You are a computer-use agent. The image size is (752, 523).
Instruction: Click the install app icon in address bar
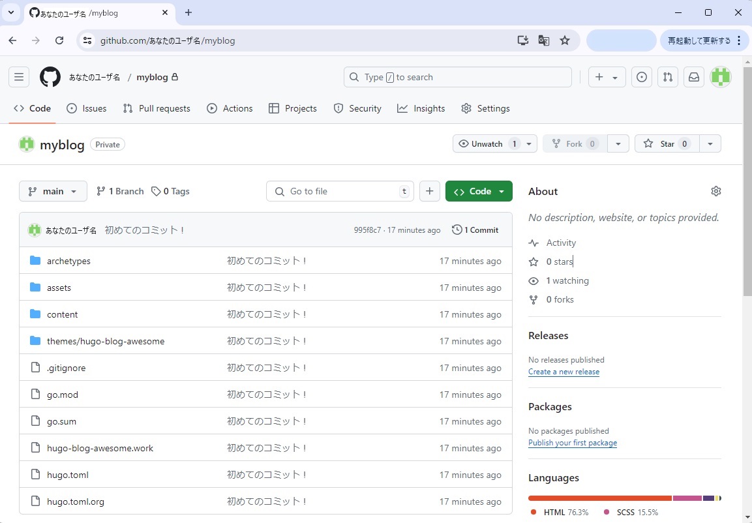523,40
